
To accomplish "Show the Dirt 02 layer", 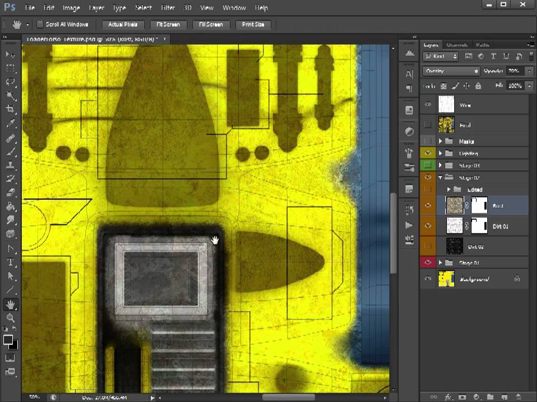I will [x=428, y=247].
